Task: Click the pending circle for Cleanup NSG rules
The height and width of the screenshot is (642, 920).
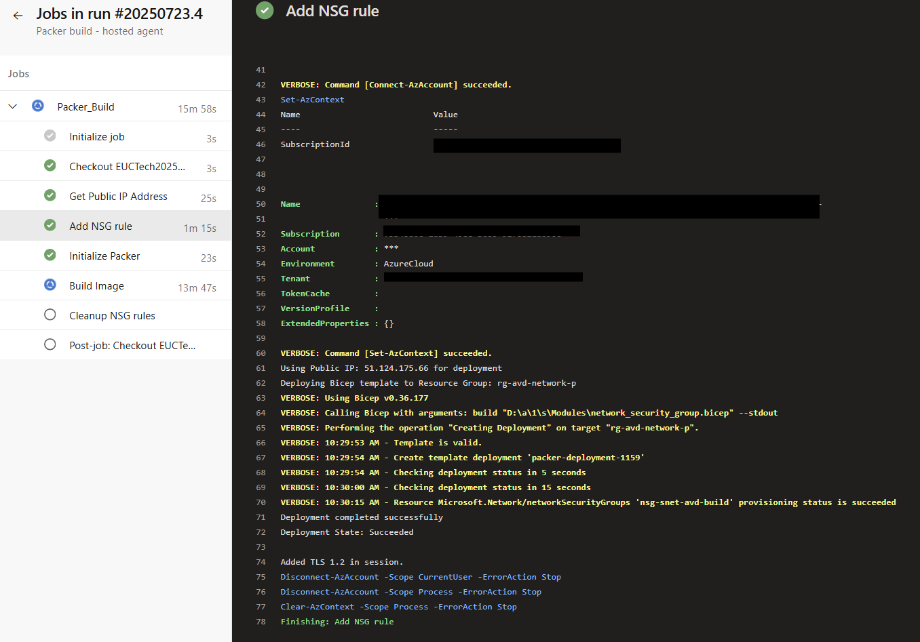Action: point(50,315)
